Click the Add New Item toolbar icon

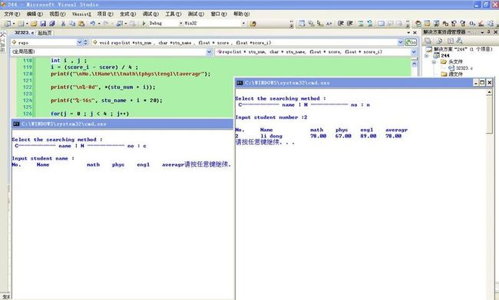(21, 24)
